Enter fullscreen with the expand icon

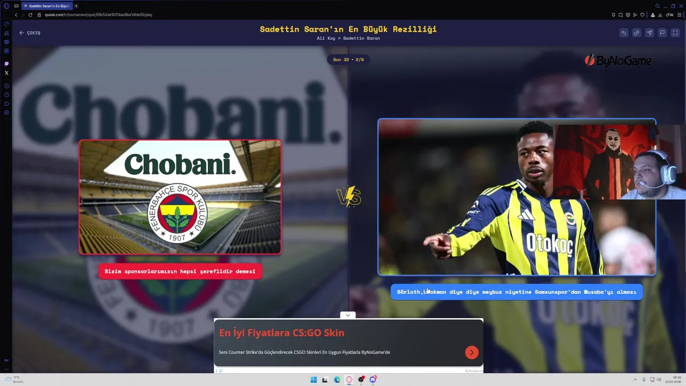pos(675,33)
